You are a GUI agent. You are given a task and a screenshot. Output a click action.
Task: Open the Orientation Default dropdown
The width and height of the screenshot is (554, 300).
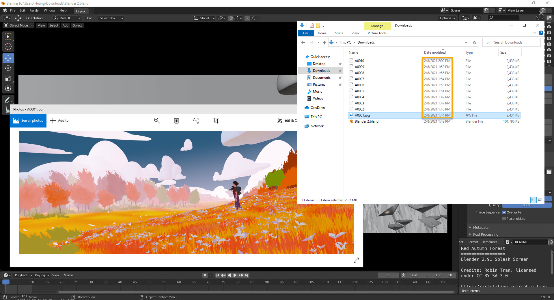(x=67, y=18)
